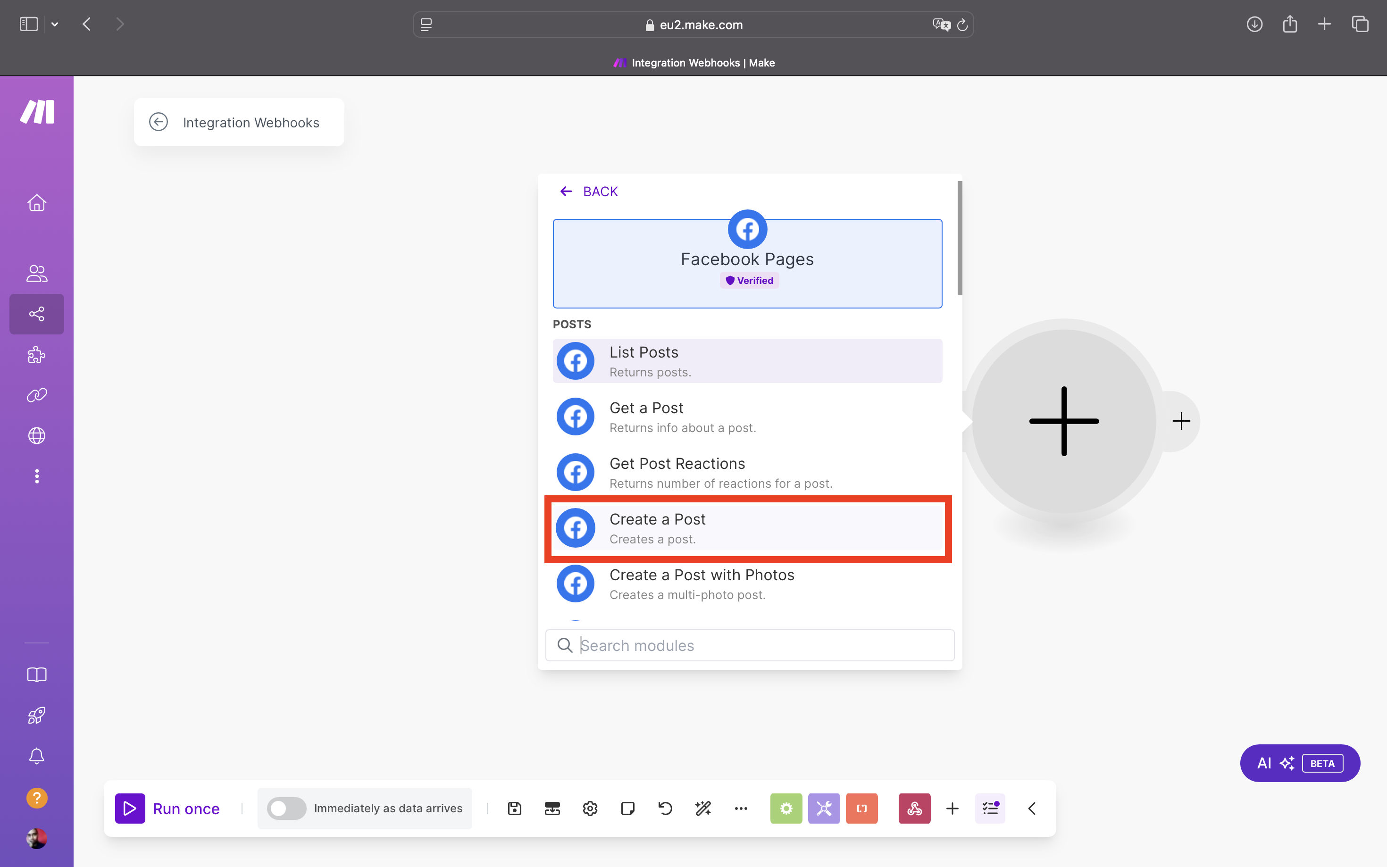This screenshot has width=1387, height=867.
Task: Click the large plus empty module
Action: (1064, 421)
